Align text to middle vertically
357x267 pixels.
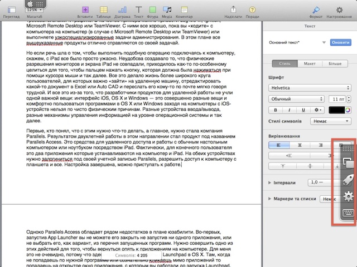click(310, 166)
